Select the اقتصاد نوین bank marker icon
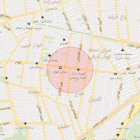 pyautogui.click(x=128, y=69)
